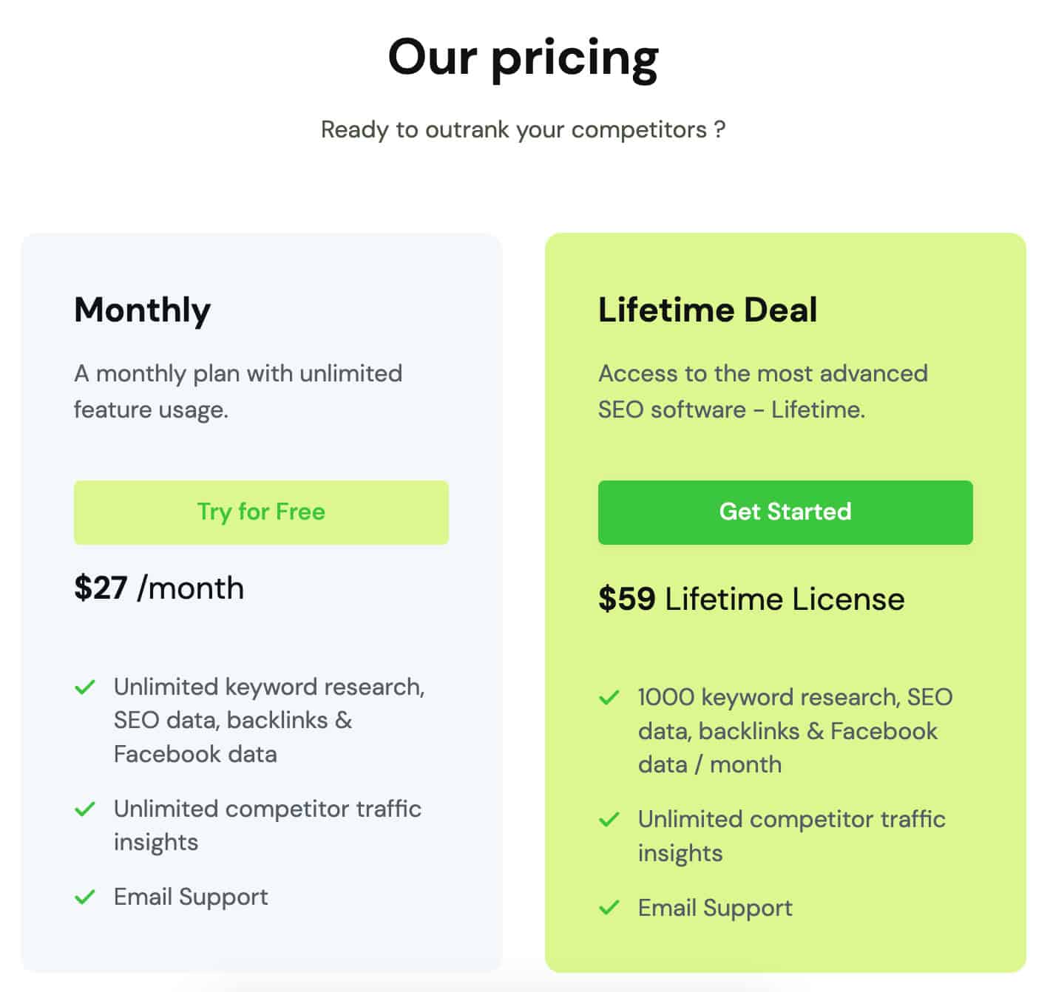Click the Lifetime Deal description text

pos(763,391)
